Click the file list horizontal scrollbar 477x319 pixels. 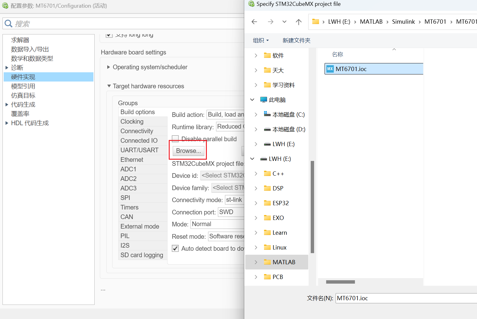click(x=340, y=282)
